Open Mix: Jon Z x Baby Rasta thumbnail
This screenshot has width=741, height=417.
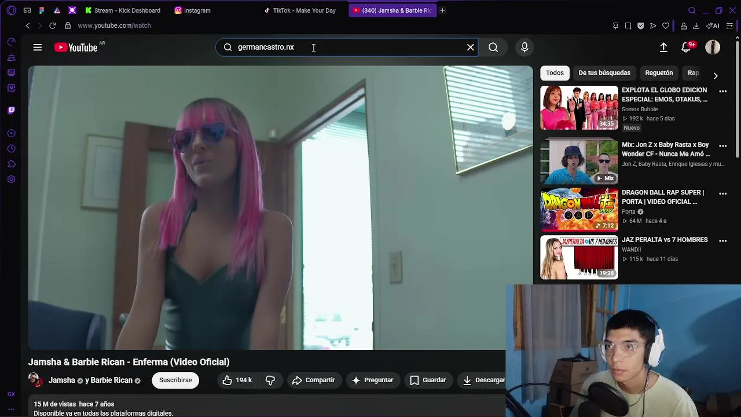click(579, 161)
